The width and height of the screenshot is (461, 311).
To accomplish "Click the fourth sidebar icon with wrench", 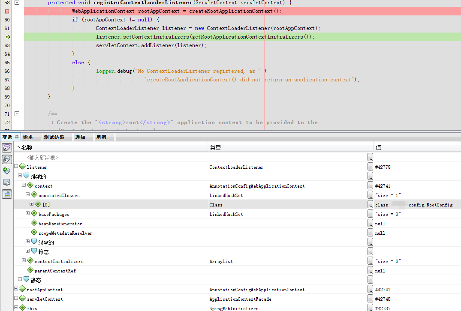I will 7,182.
